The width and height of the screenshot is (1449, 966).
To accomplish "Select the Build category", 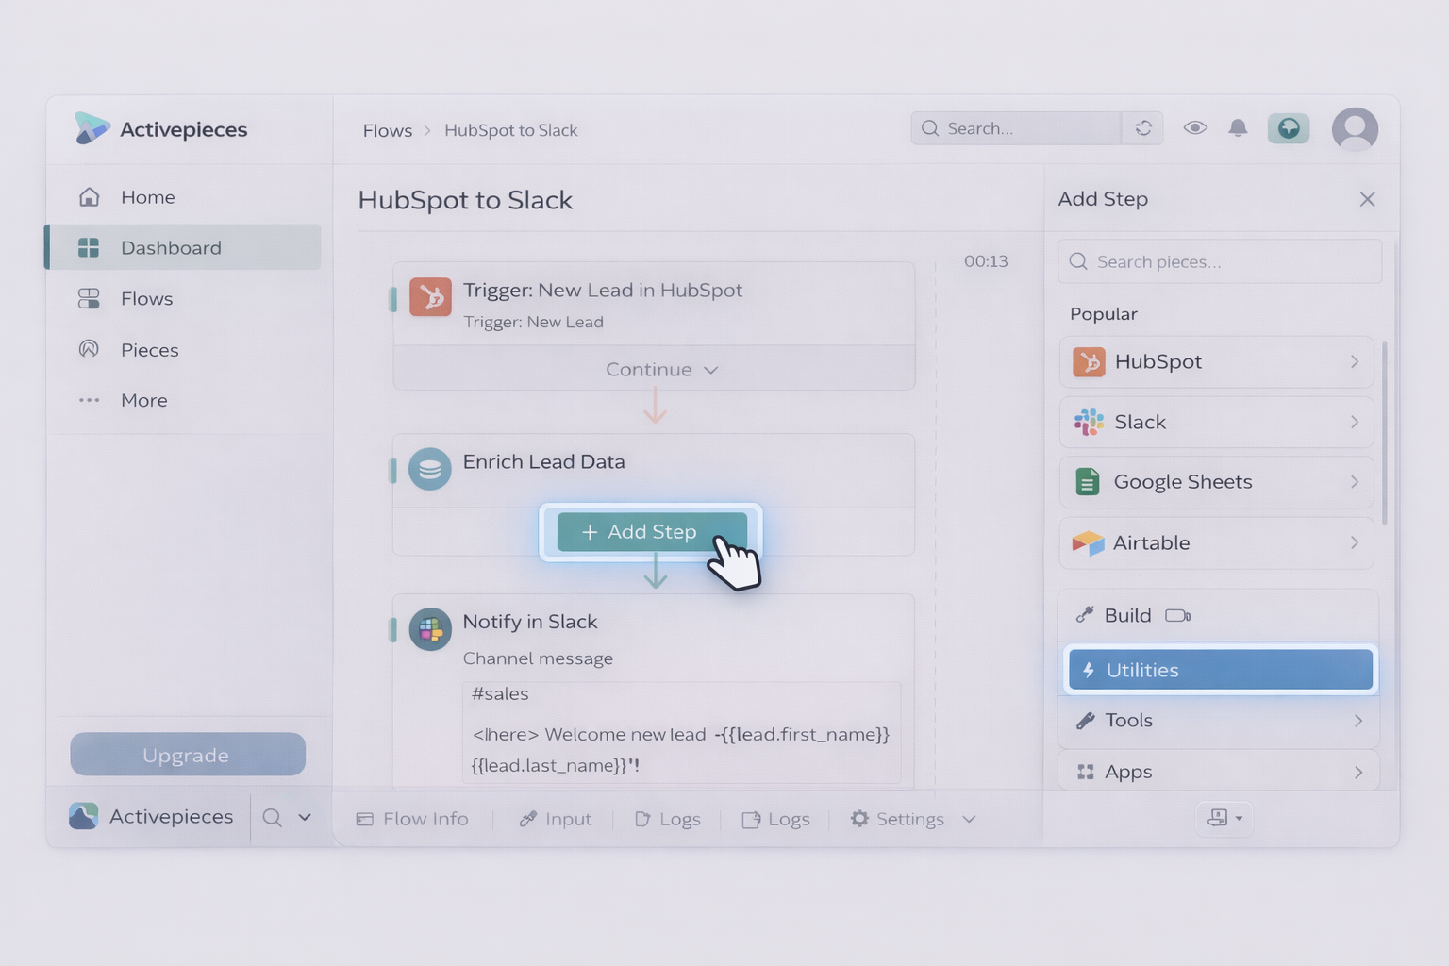I will (x=1218, y=615).
